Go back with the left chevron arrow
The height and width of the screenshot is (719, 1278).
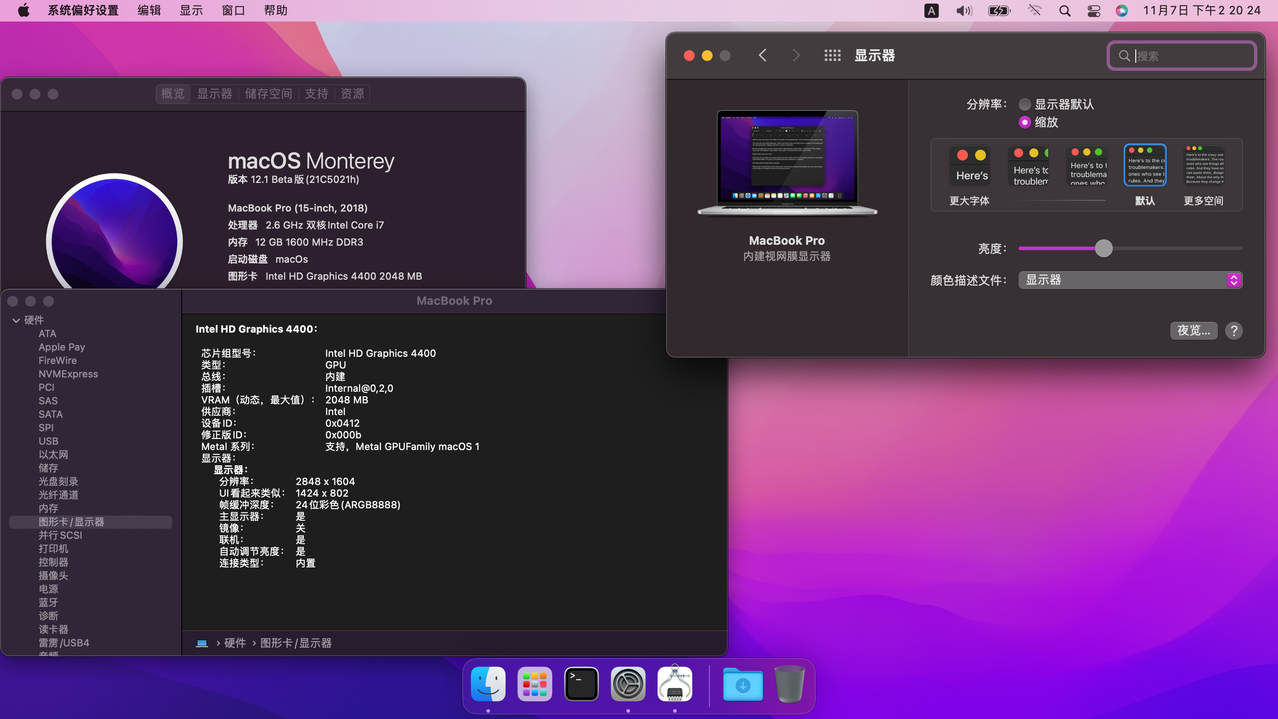coord(762,56)
